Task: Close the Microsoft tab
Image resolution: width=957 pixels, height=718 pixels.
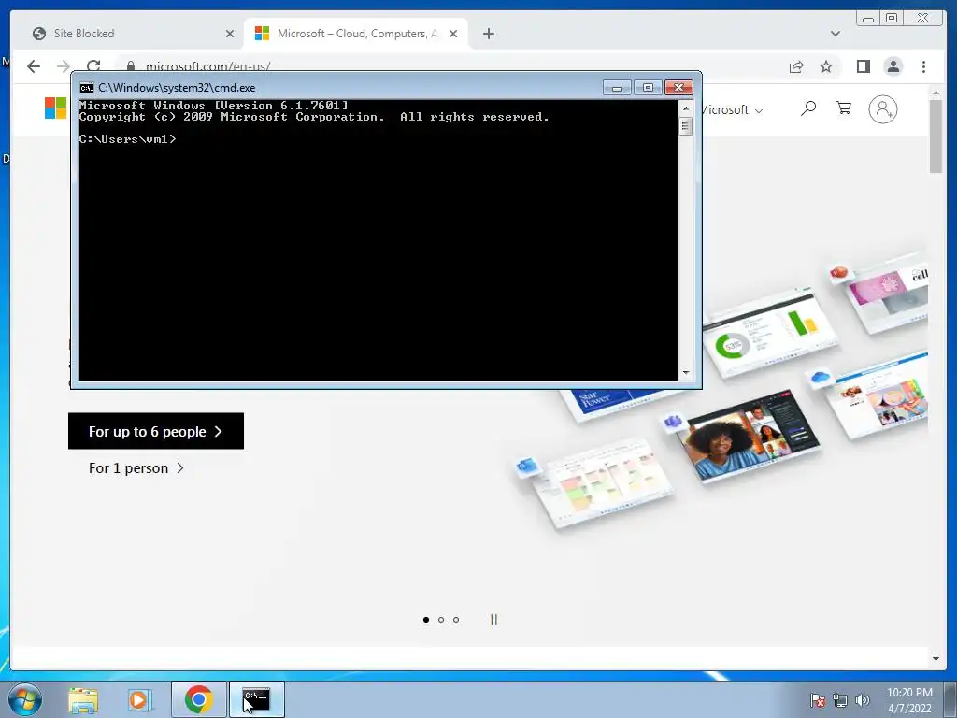Action: 453,34
